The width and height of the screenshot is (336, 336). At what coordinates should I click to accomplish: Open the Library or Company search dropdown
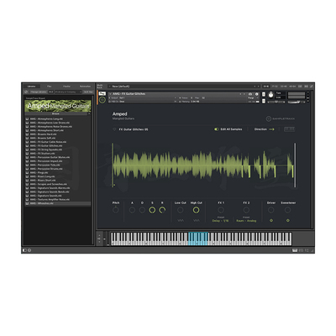tap(68, 92)
